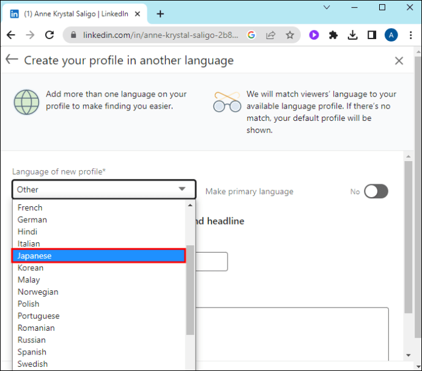Click the name input field
Viewport: 422px width, 371px height.
pyautogui.click(x=212, y=261)
